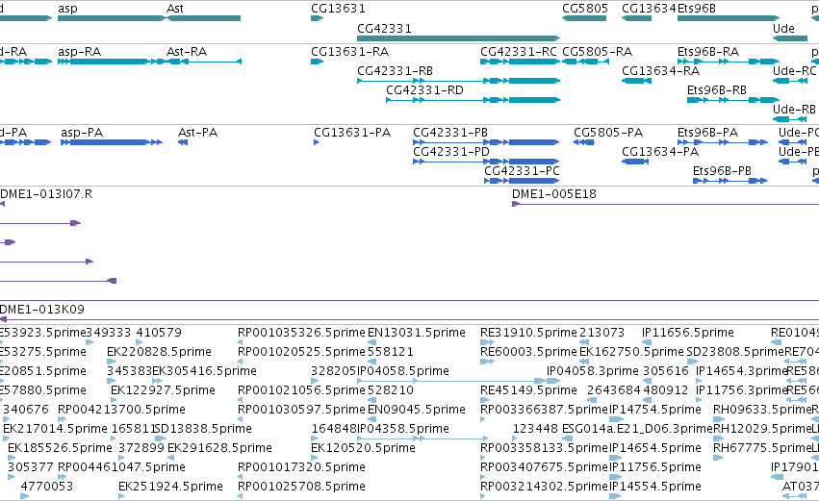Click EST EK291628.5prime
Viewport: 819px width, 501px height.
pyautogui.click(x=169, y=458)
